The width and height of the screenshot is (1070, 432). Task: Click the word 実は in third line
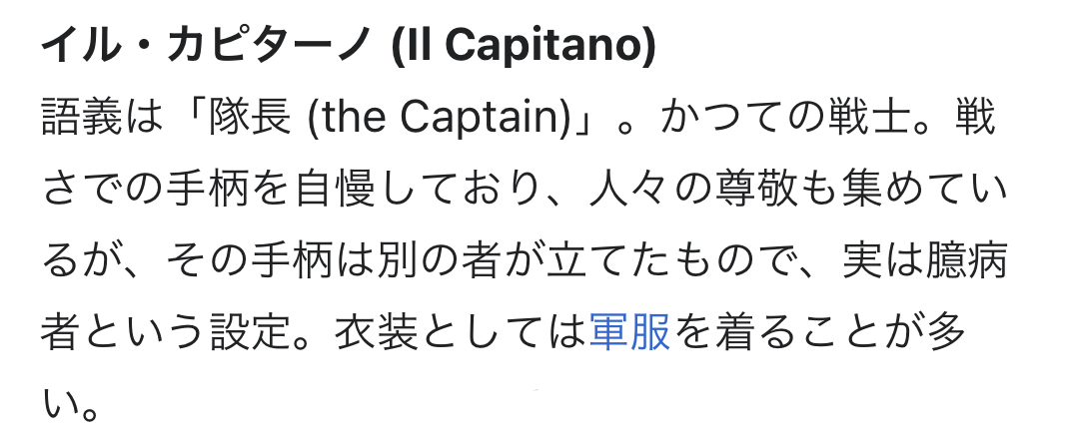click(882, 261)
